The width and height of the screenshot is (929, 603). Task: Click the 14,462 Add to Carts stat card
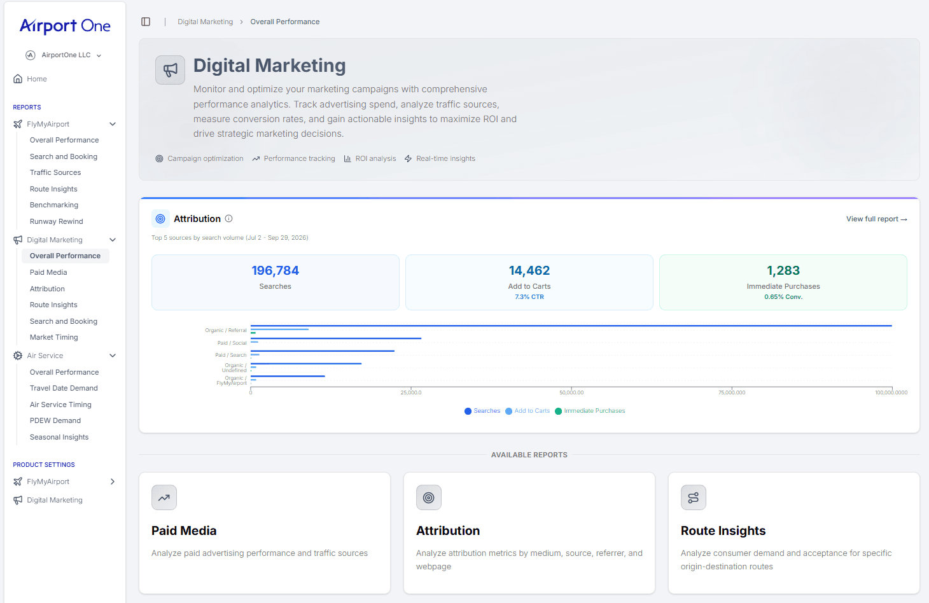click(x=529, y=282)
